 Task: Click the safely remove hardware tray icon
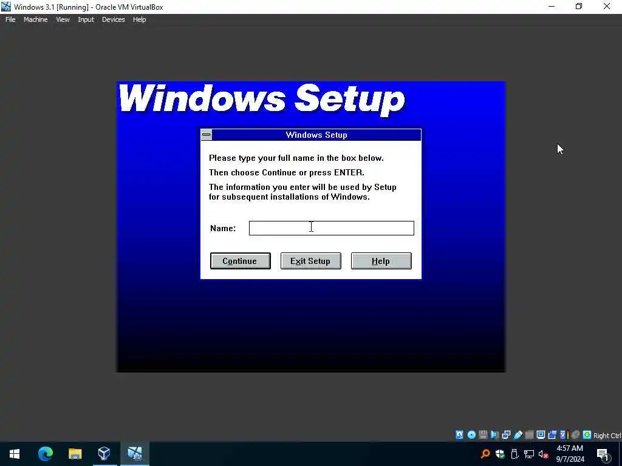514,454
